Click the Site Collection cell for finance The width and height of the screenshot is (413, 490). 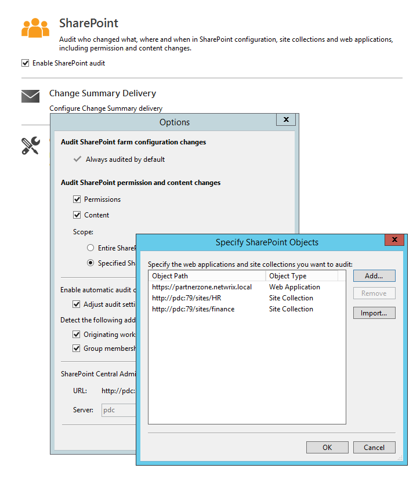click(x=291, y=309)
